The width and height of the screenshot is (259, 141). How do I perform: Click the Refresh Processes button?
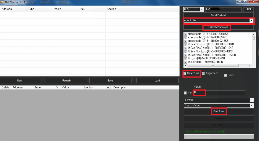(218, 27)
